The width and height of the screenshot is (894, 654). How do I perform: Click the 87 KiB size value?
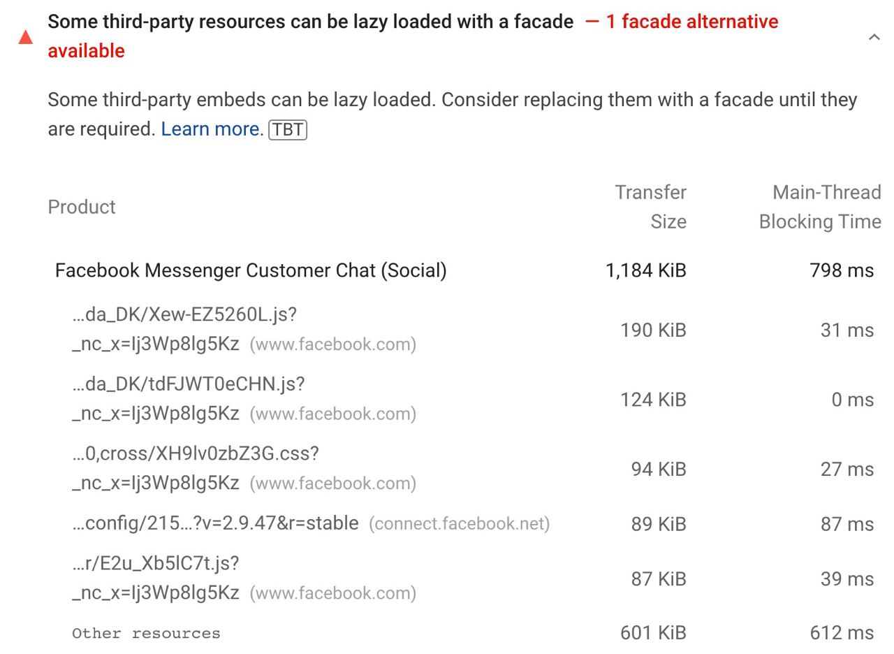pos(659,579)
